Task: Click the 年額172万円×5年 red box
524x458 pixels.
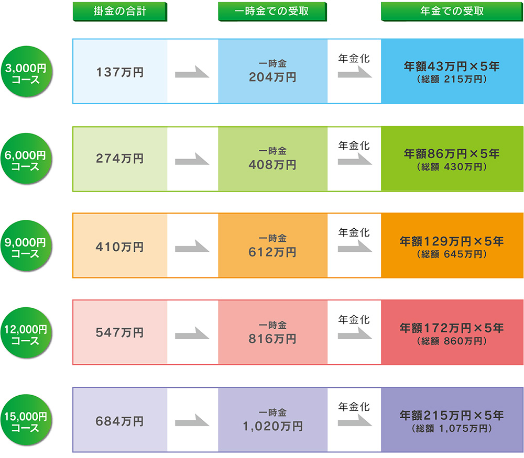Action: [452, 332]
